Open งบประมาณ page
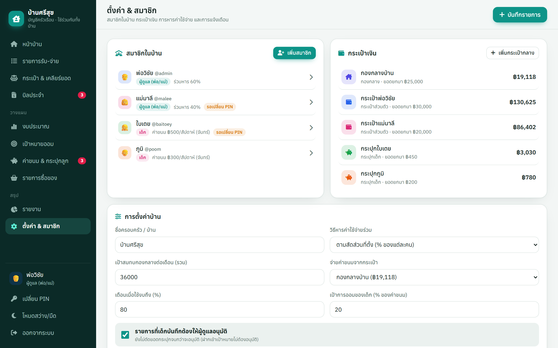Viewport: 558px width, 348px height. coord(48,127)
